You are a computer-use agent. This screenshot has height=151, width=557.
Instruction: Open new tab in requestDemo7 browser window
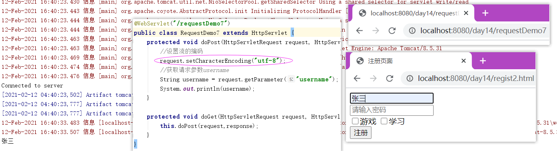pos(485,13)
